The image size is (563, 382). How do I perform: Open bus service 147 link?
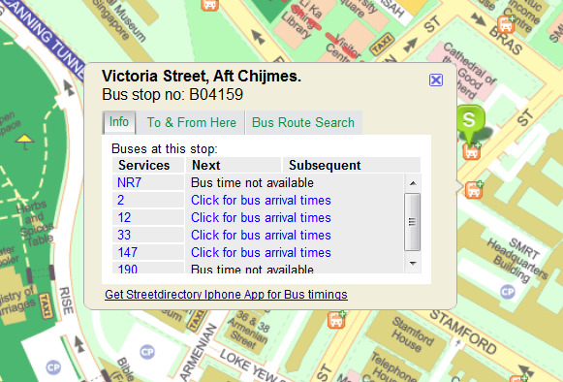click(x=128, y=252)
